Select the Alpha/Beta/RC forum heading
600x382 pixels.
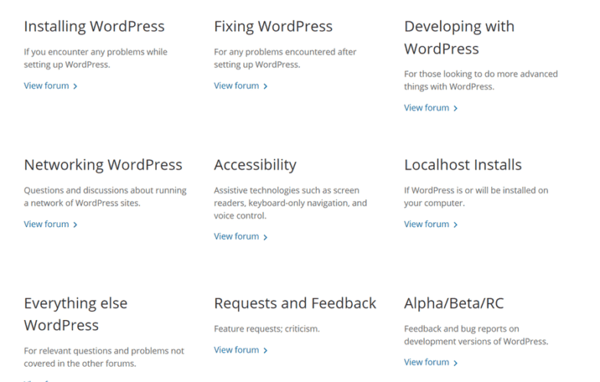click(x=454, y=303)
